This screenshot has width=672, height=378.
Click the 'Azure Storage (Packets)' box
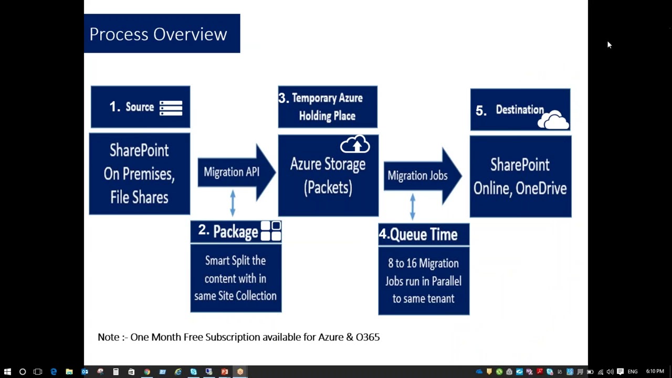pos(328,175)
